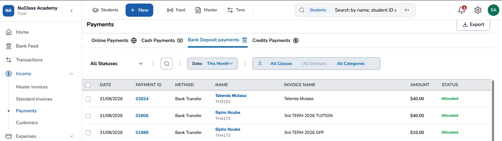Open payment ID 02806 link
The width and height of the screenshot is (502, 141).
[142, 115]
